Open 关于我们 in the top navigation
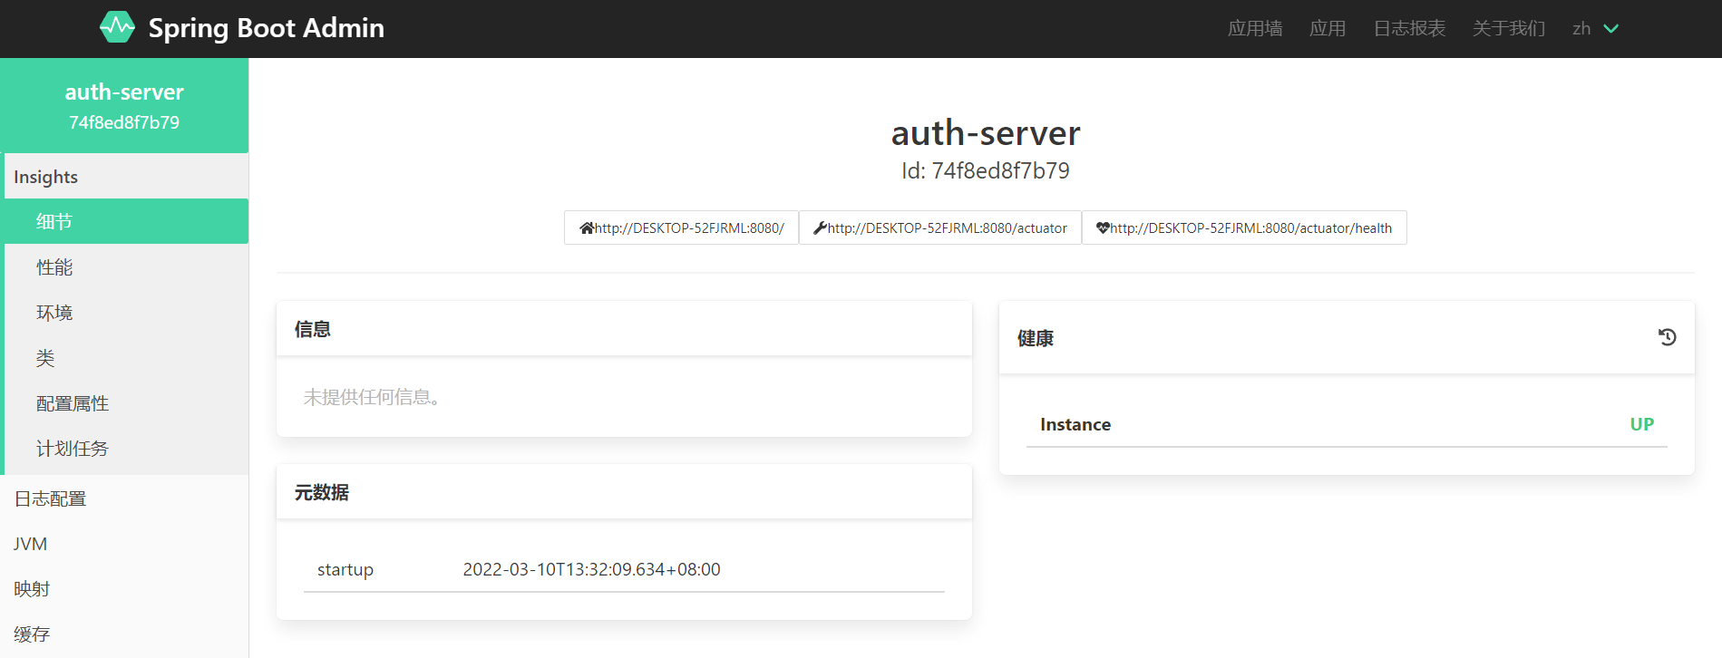Viewport: 1722px width, 658px height. tap(1509, 29)
